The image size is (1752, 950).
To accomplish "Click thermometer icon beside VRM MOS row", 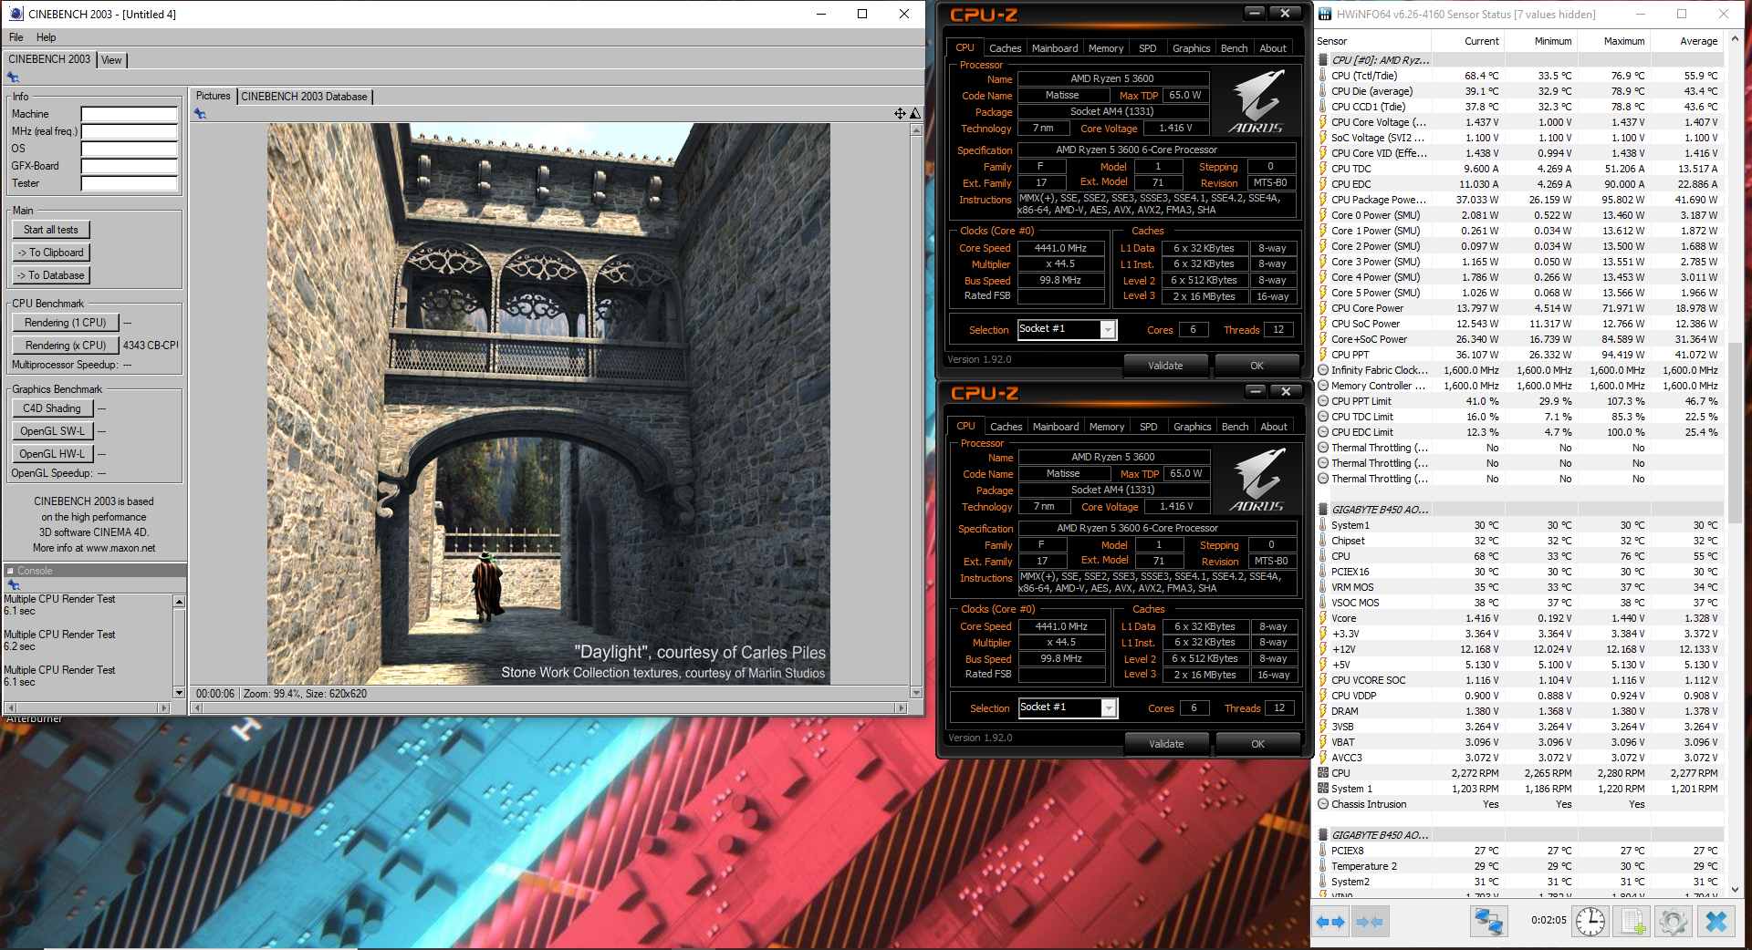I will [x=1323, y=587].
